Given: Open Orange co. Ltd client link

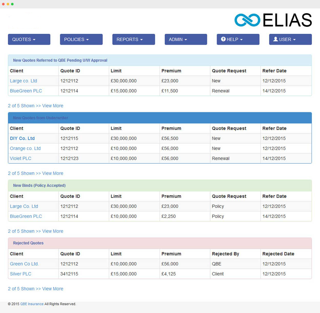Looking at the screenshot, I should coord(25,148).
